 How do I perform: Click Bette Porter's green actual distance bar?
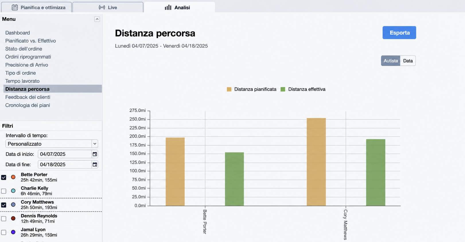[x=234, y=179]
